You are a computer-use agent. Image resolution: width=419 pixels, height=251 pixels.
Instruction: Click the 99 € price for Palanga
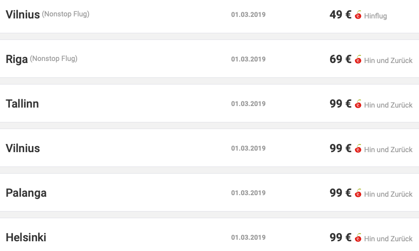340,193
